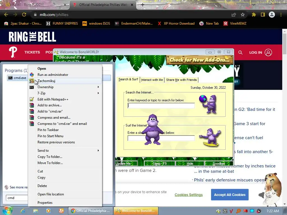Open Windows Media Player taskbar icon
The width and height of the screenshot is (287, 215).
click(x=48, y=211)
